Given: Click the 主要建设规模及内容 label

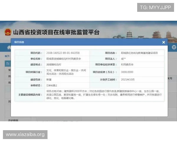Looking at the screenshot, I should pyautogui.click(x=30, y=95).
